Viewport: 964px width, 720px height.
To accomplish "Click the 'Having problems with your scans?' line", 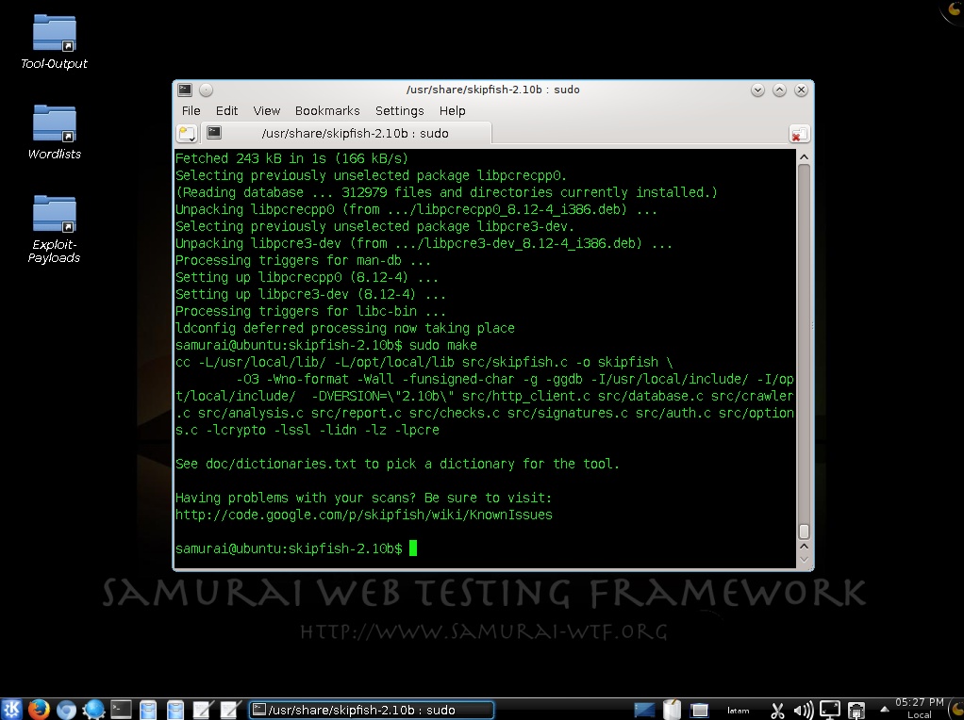I will tap(363, 498).
